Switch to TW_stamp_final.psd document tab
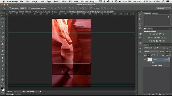This screenshot has width=172, height=96. tap(50, 12)
